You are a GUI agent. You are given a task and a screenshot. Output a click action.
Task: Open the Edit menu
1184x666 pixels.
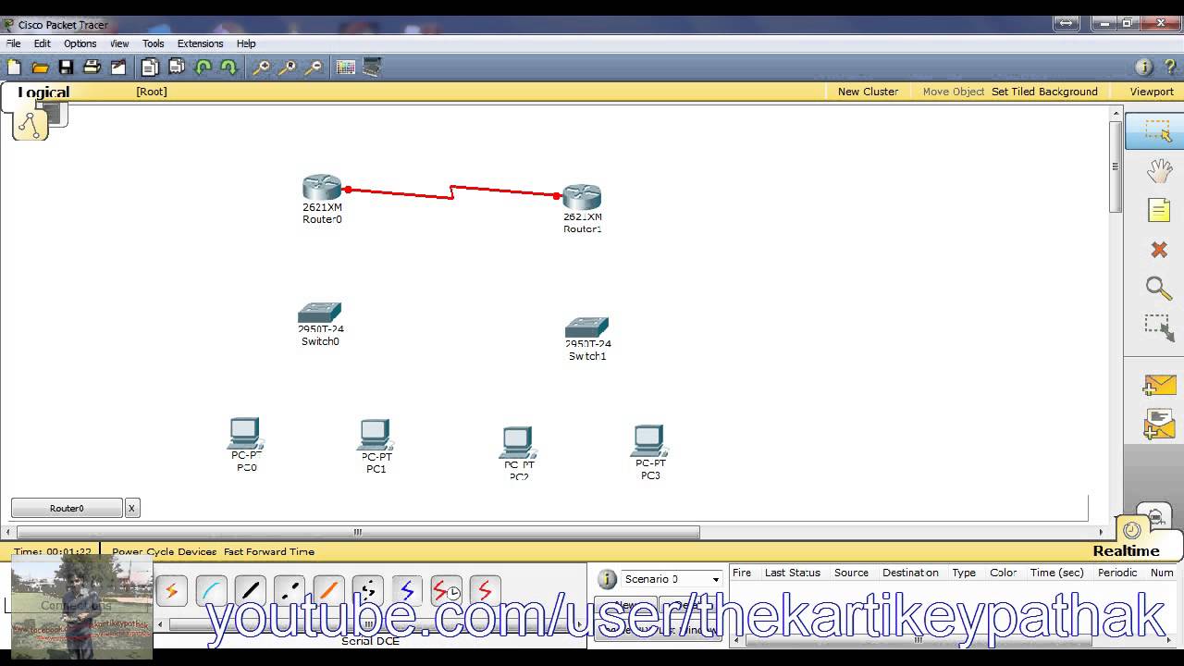coord(43,43)
